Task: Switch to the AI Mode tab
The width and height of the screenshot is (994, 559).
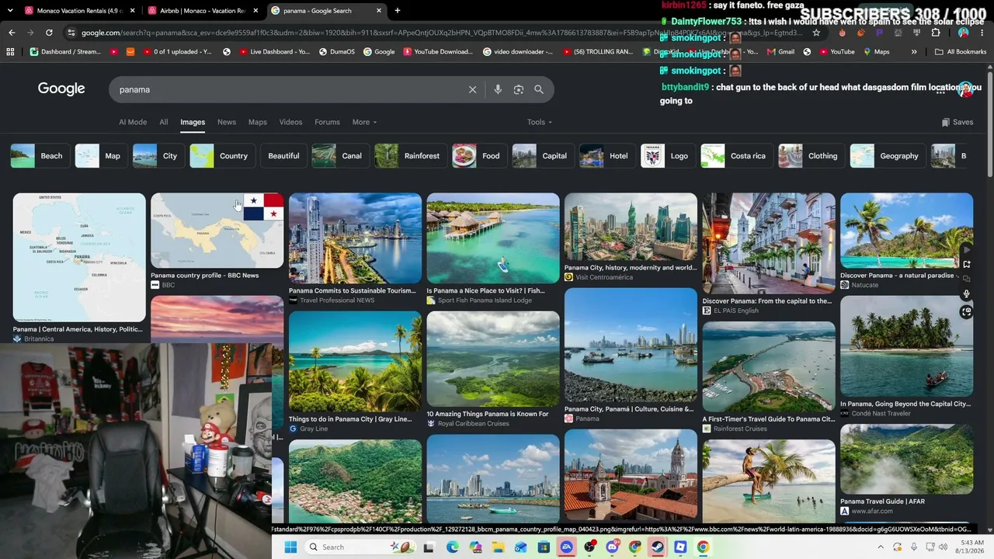Action: [x=133, y=122]
